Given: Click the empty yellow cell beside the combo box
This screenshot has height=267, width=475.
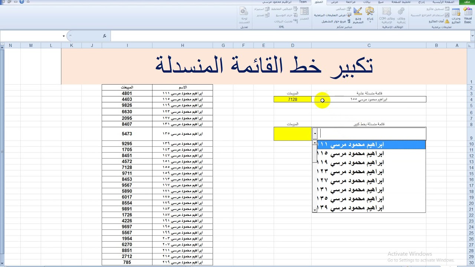Looking at the screenshot, I should coord(292,134).
